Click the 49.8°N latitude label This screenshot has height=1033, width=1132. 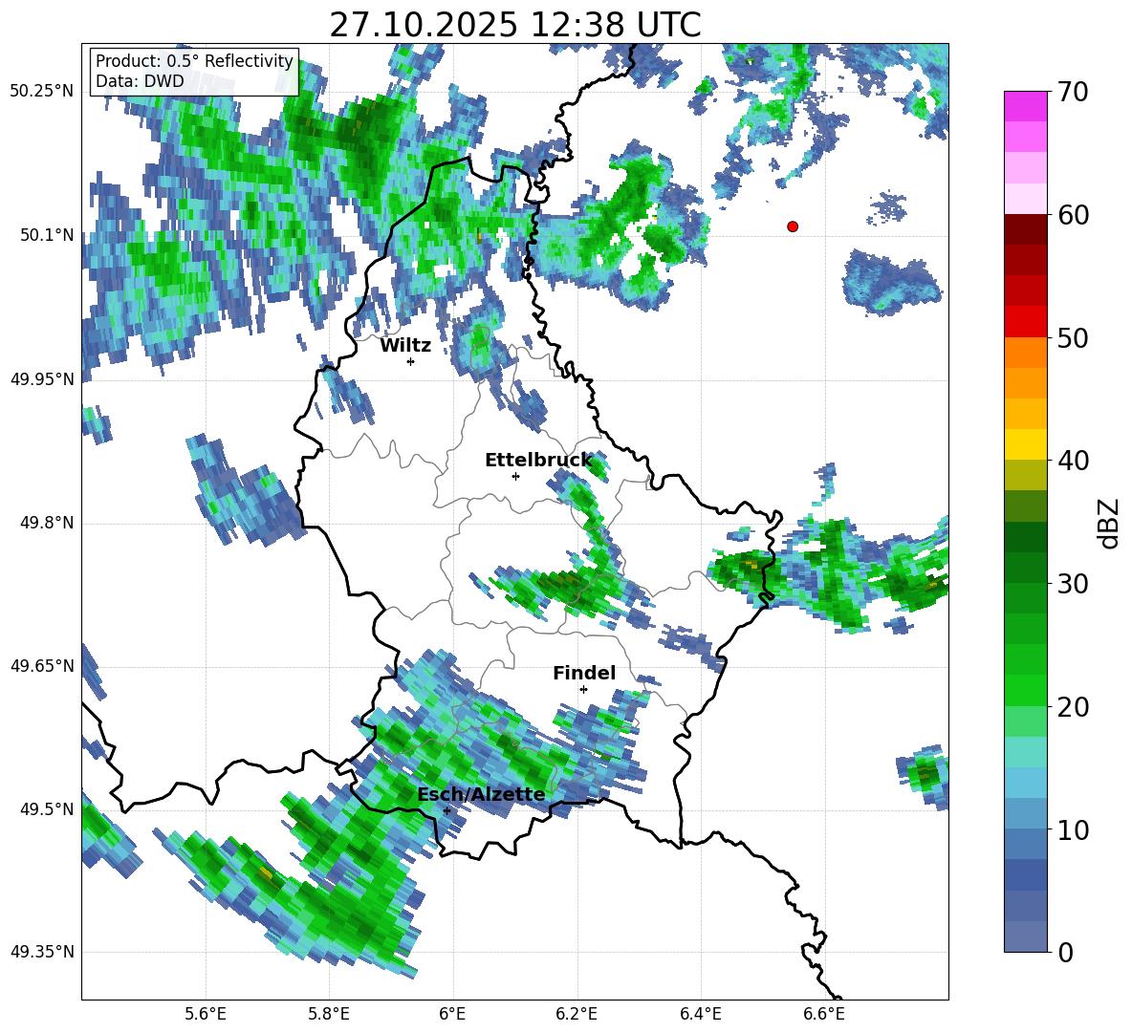coord(48,523)
